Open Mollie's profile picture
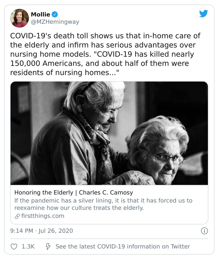Screen dimensions: 219x259 (x=19, y=18)
